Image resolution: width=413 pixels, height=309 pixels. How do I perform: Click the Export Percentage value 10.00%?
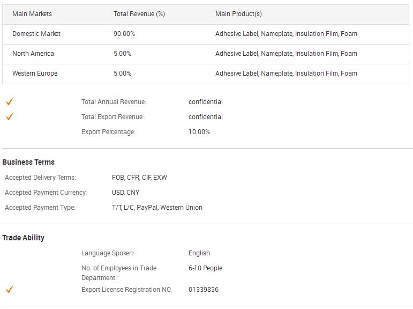(199, 131)
